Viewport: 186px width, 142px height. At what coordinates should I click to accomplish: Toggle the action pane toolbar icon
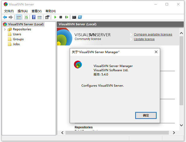40,17
